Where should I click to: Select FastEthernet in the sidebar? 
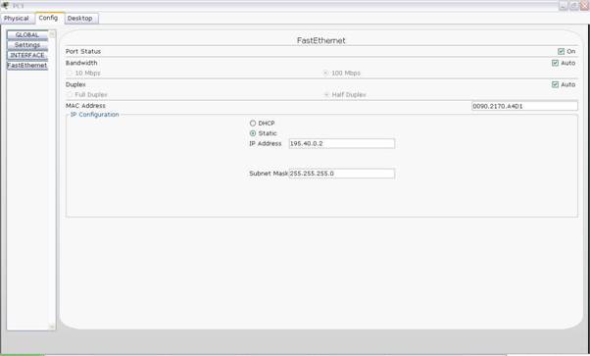tap(27, 65)
